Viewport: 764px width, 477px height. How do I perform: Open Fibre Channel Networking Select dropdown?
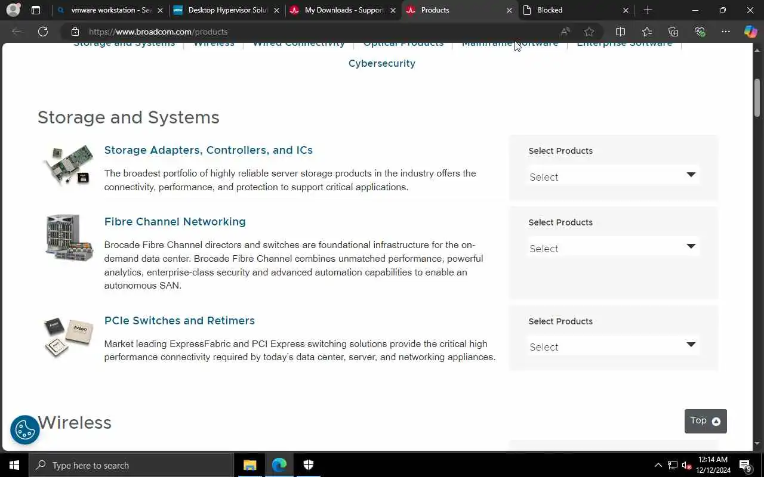pos(613,247)
